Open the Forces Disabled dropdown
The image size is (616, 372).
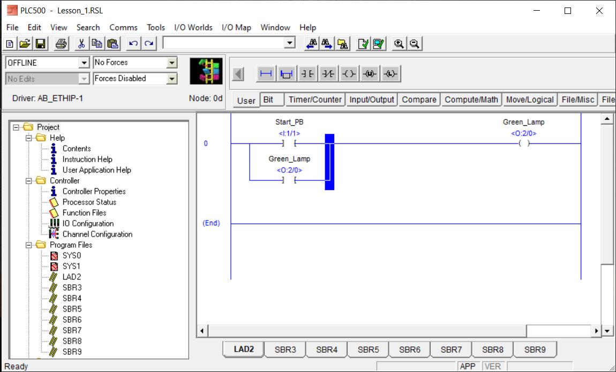[172, 79]
